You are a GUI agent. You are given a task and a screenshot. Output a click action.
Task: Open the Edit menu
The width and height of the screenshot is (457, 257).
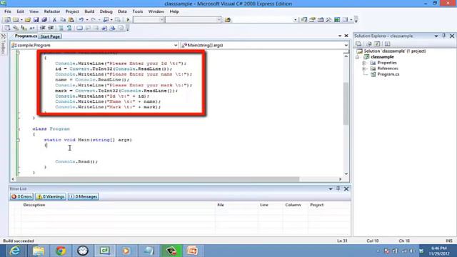pos(20,11)
